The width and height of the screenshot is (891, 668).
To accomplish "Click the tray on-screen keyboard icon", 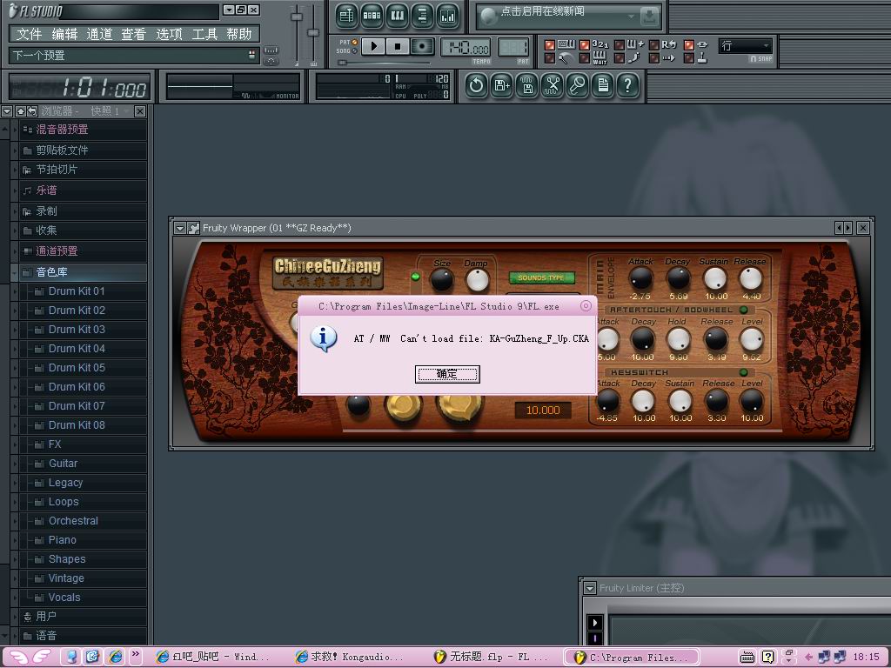I will pos(747,658).
